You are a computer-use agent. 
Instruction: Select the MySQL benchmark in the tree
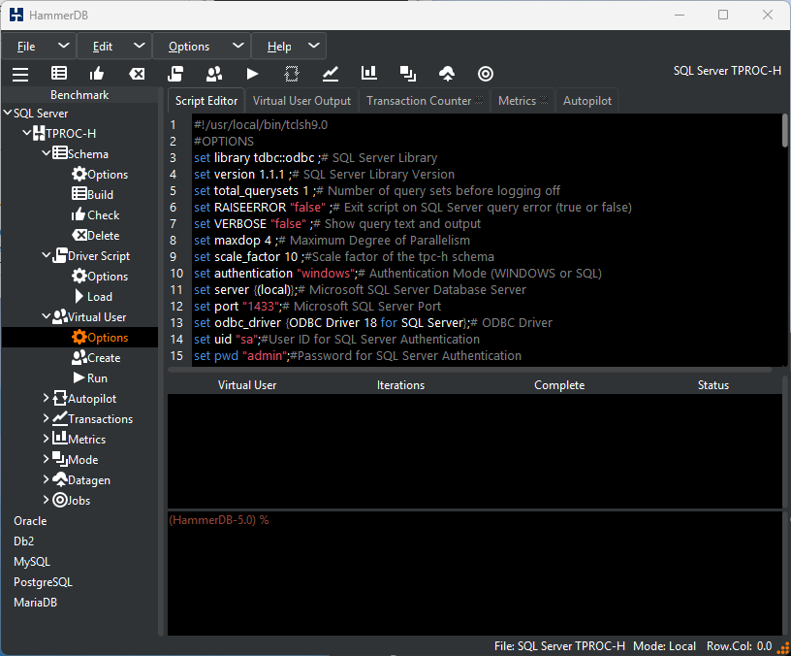[x=32, y=562]
